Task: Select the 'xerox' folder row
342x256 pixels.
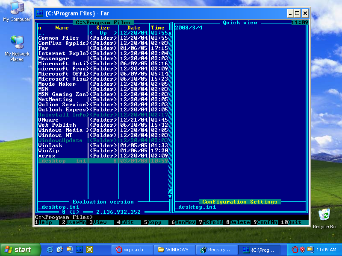Action: click(x=103, y=156)
